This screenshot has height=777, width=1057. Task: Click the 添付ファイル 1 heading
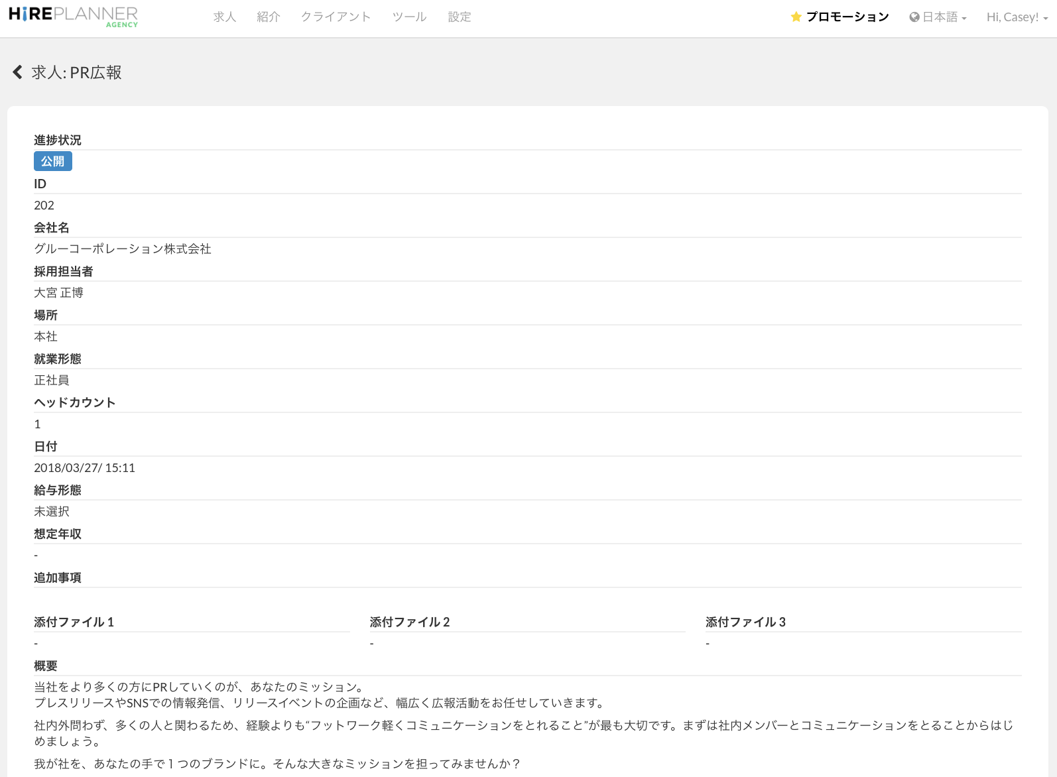click(x=74, y=622)
